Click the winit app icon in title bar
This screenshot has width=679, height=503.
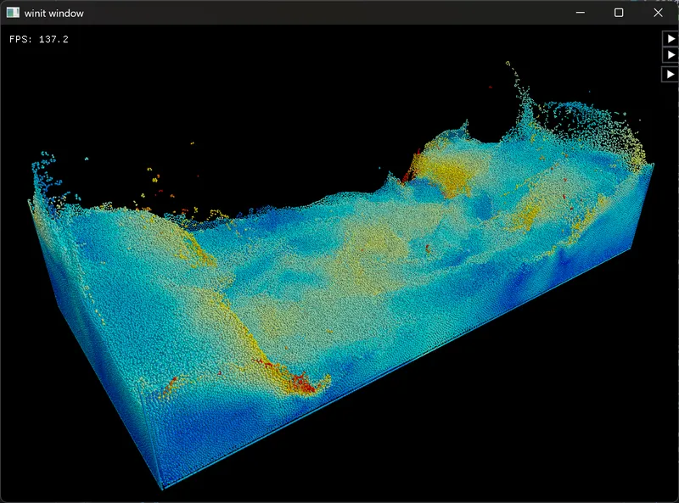[13, 13]
